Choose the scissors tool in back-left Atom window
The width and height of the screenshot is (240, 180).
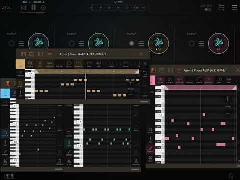[x=5, y=161]
